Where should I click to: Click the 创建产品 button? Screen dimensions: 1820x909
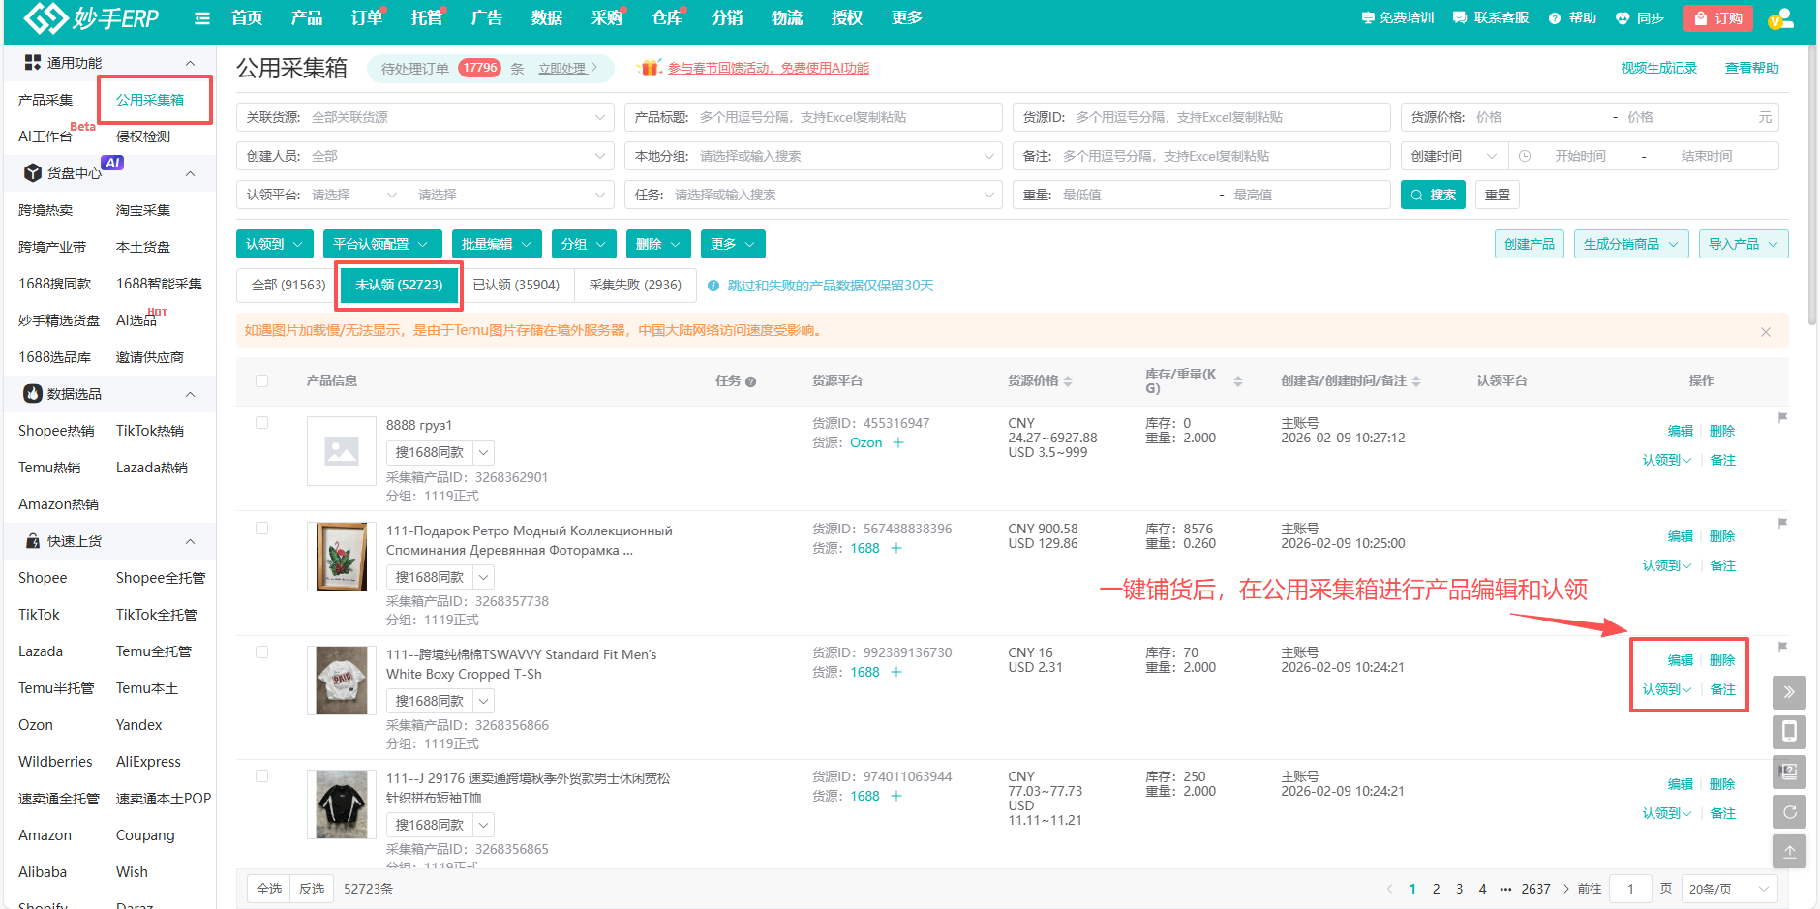(1529, 244)
